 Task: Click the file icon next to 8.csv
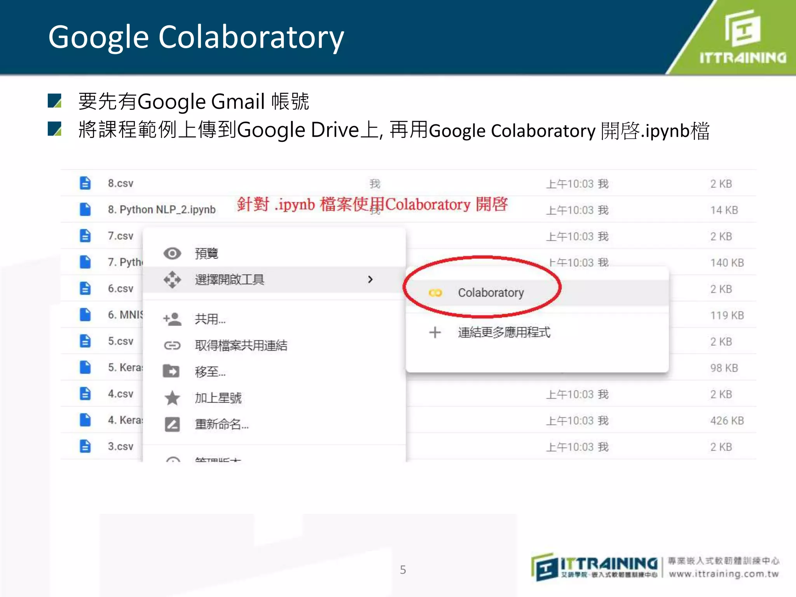point(85,183)
